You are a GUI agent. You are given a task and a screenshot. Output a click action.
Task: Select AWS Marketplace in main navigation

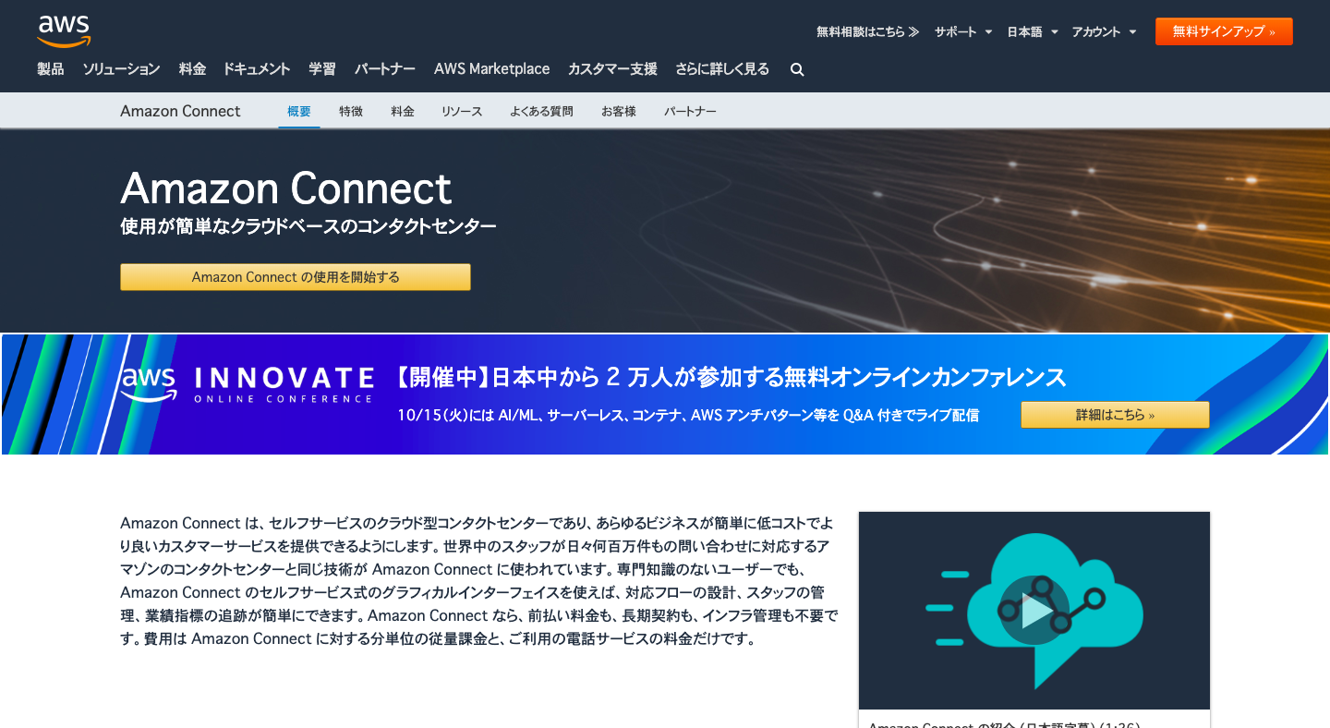tap(491, 69)
